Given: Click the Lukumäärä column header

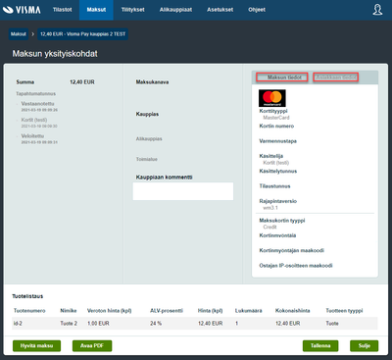Looking at the screenshot, I should pos(249,311).
